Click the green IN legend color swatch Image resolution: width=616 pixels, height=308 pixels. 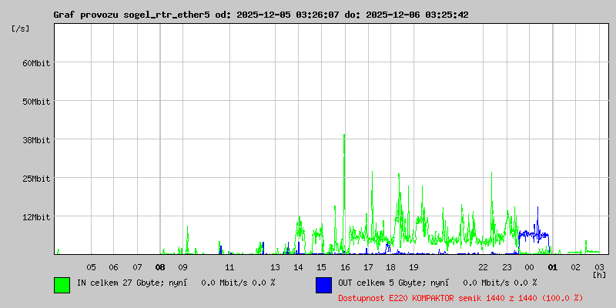(62, 284)
